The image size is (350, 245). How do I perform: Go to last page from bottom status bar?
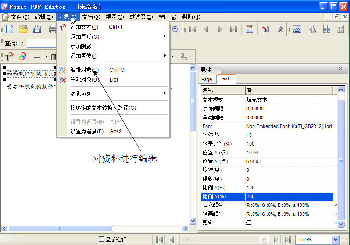pyautogui.click(x=288, y=240)
